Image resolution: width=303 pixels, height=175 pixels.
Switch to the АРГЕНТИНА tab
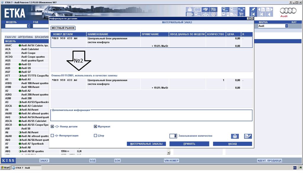point(25,37)
